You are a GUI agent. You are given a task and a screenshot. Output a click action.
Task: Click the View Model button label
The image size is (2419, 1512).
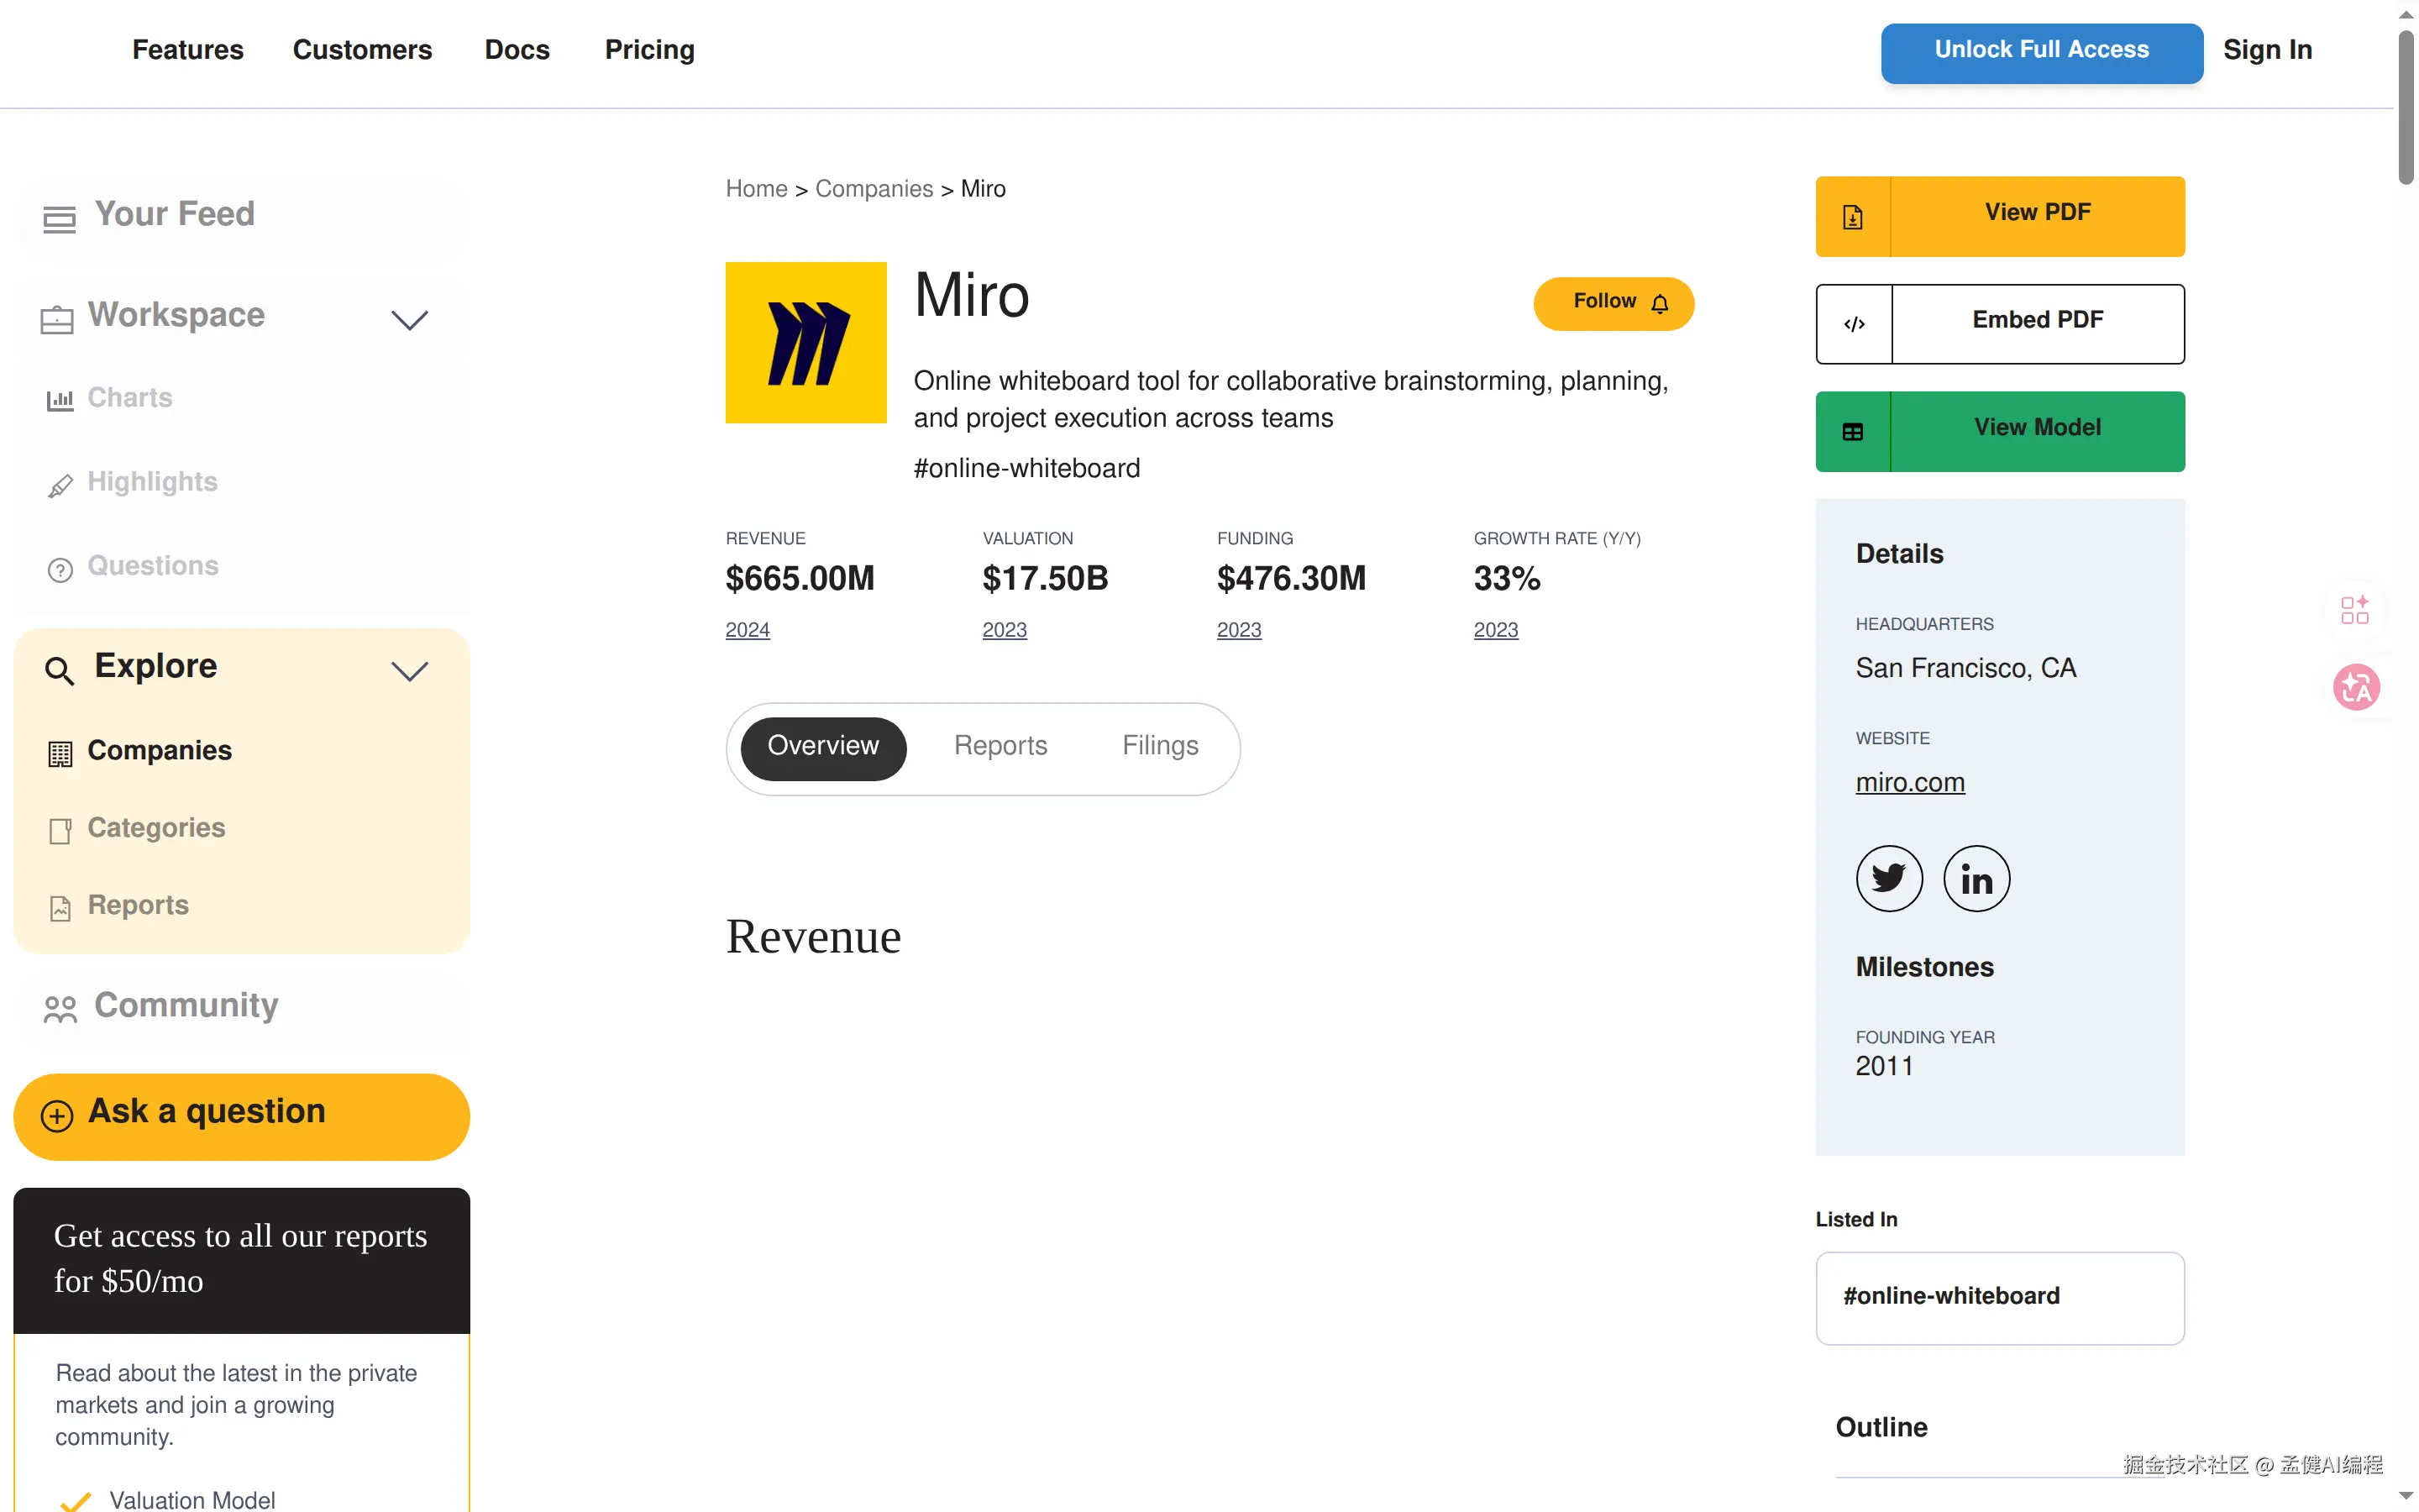[x=2037, y=427]
